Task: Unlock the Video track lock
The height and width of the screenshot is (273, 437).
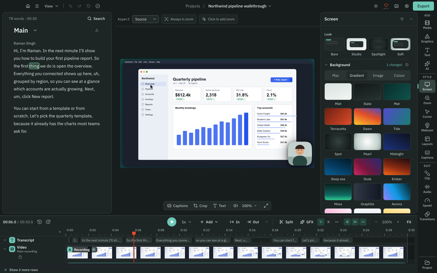Action: pos(20,257)
